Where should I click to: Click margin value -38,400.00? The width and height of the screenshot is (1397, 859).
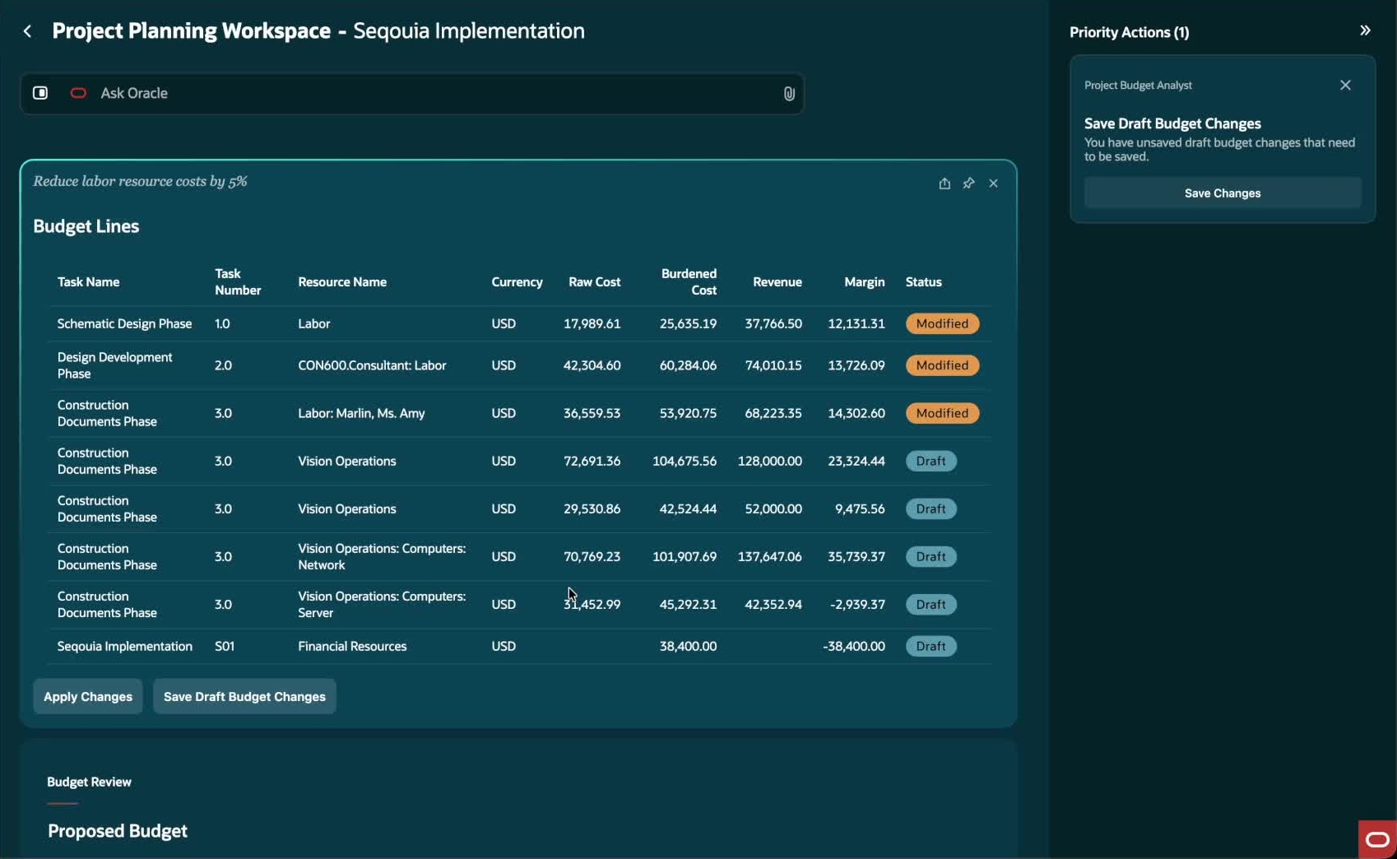coord(854,646)
